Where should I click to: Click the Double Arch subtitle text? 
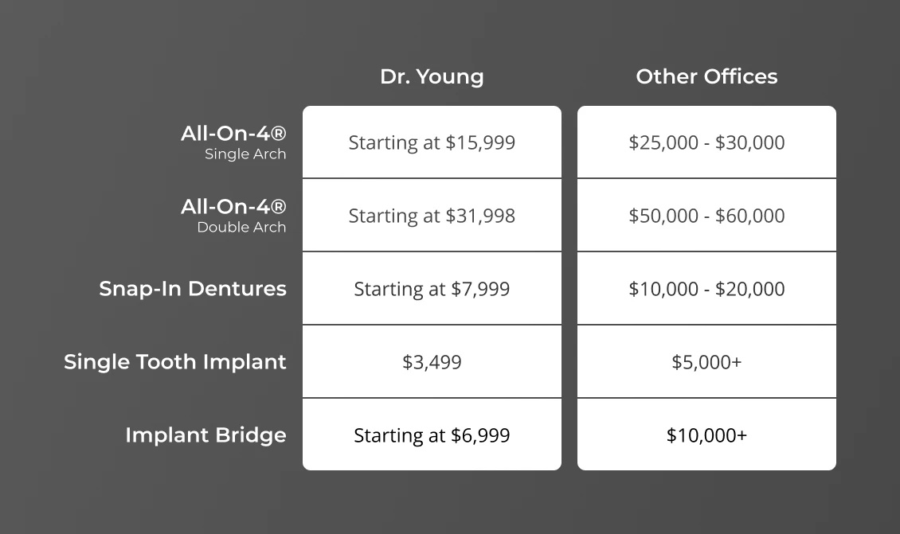pyautogui.click(x=241, y=228)
